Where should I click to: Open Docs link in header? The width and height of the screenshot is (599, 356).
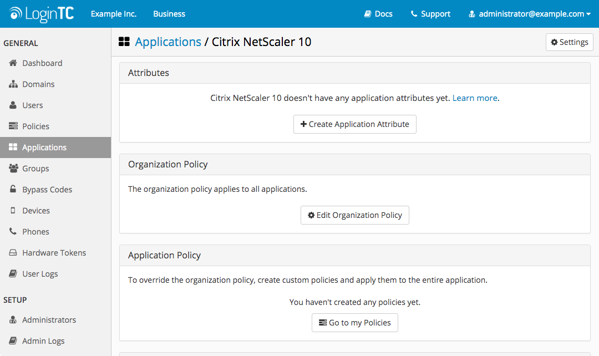pos(378,14)
